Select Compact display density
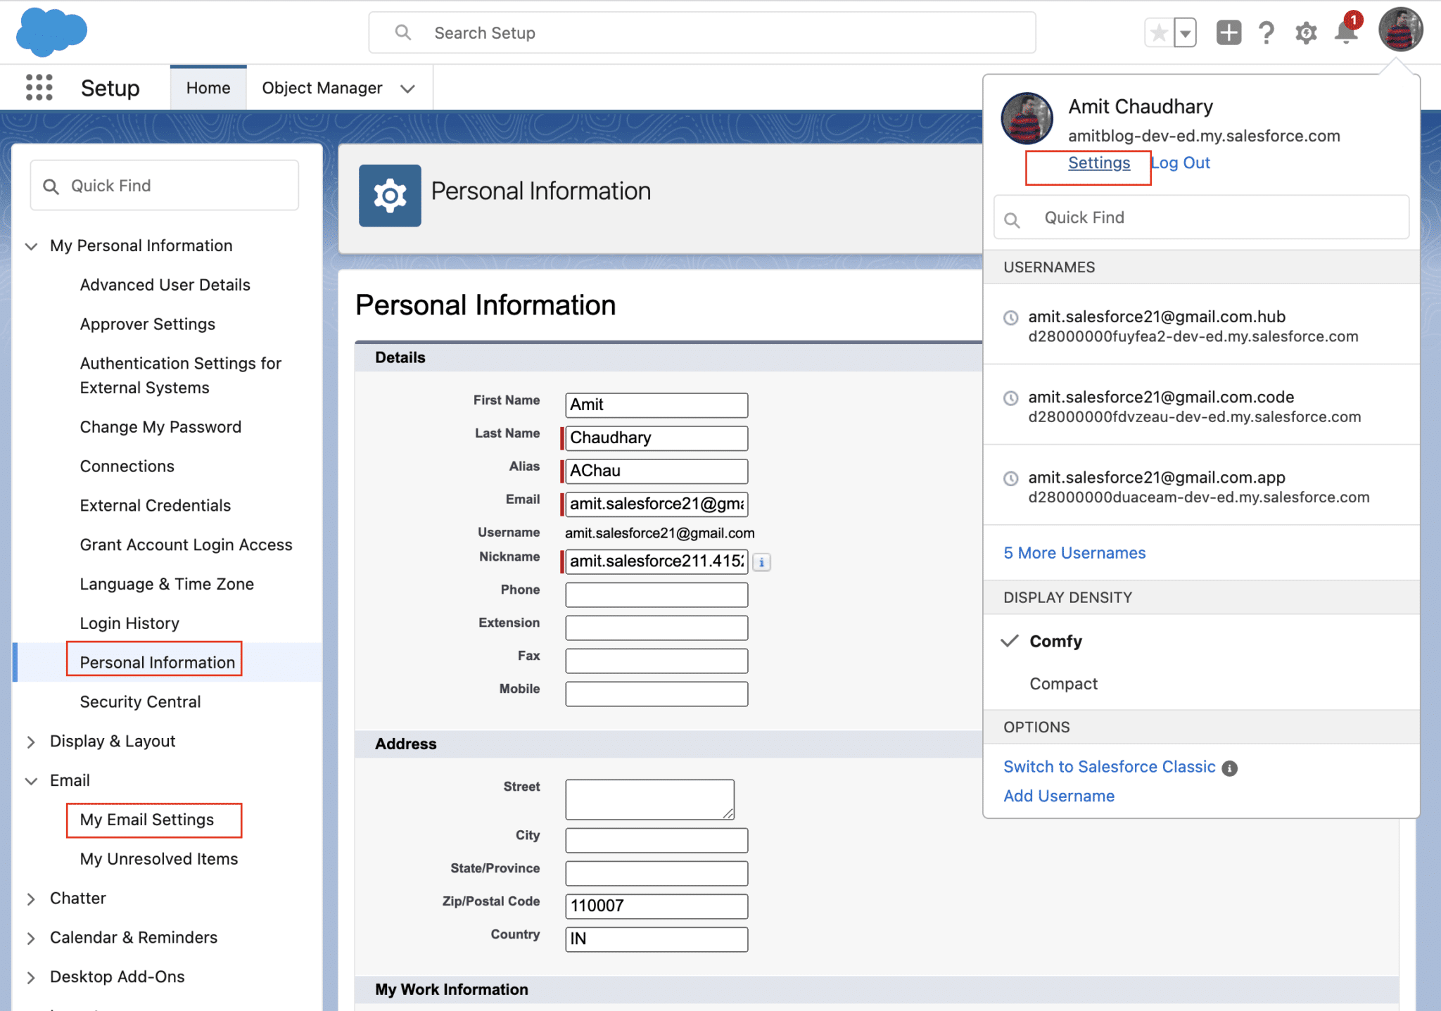The width and height of the screenshot is (1441, 1011). (1063, 683)
